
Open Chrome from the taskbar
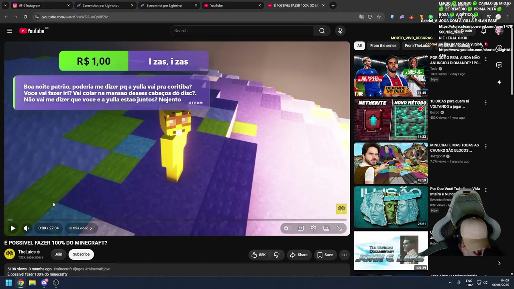coord(20,283)
